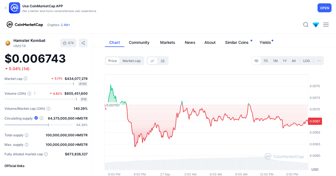Open the hamburger menu
Viewport: 336px width, 176px height.
pyautogui.click(x=326, y=25)
